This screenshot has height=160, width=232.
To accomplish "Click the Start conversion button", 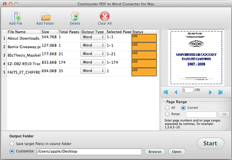I will click(x=211, y=143).
